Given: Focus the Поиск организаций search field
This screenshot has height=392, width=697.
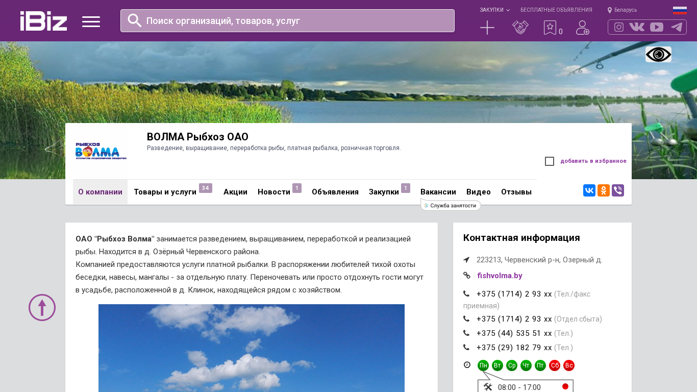Looking at the screenshot, I should click(x=287, y=20).
